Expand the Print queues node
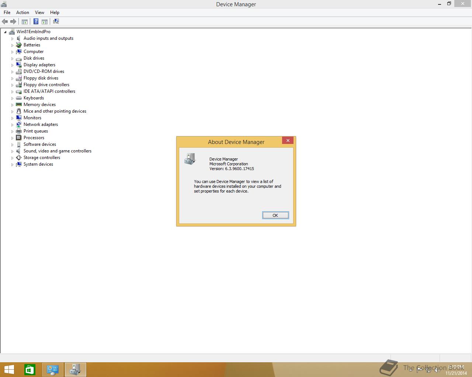Screen dimensions: 472x377 (12, 131)
